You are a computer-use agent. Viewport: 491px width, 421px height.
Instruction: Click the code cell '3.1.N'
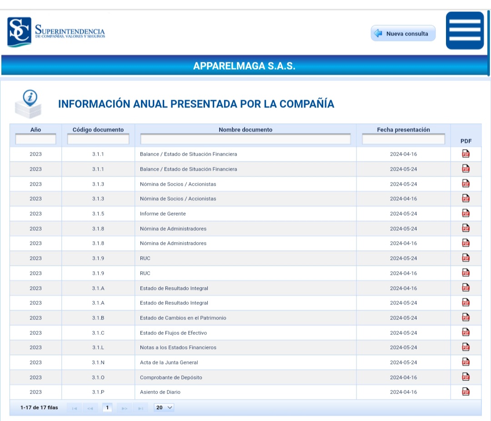(98, 362)
